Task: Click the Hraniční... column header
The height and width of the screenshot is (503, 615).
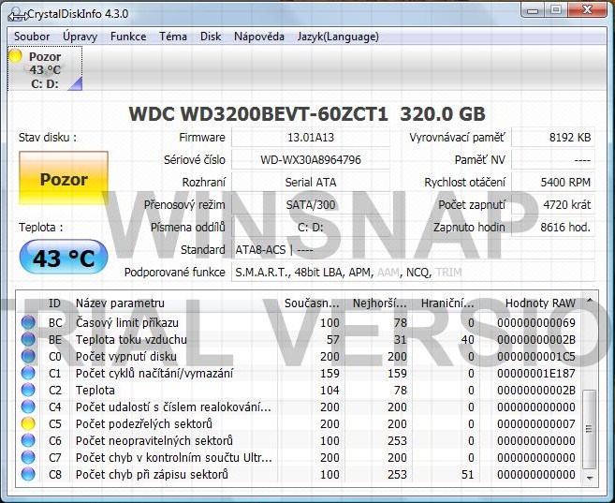Action: 446,303
